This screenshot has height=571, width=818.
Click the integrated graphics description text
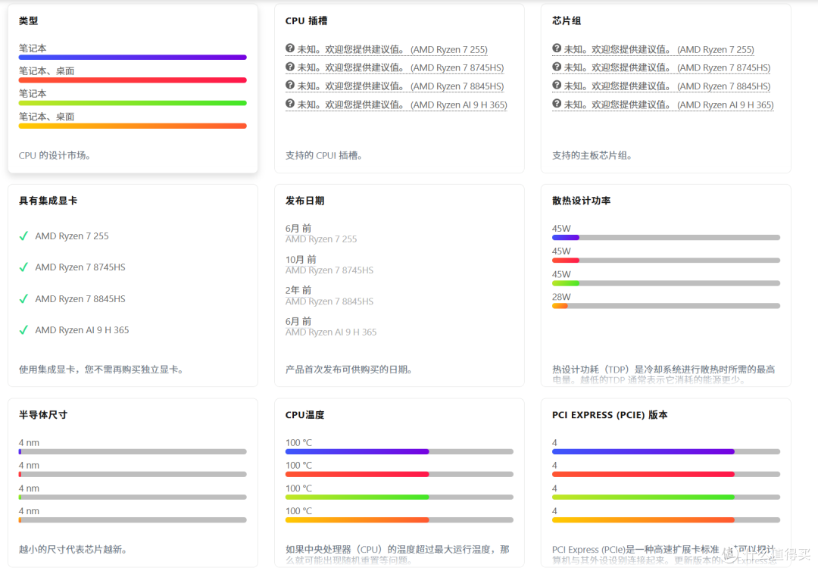pyautogui.click(x=101, y=370)
